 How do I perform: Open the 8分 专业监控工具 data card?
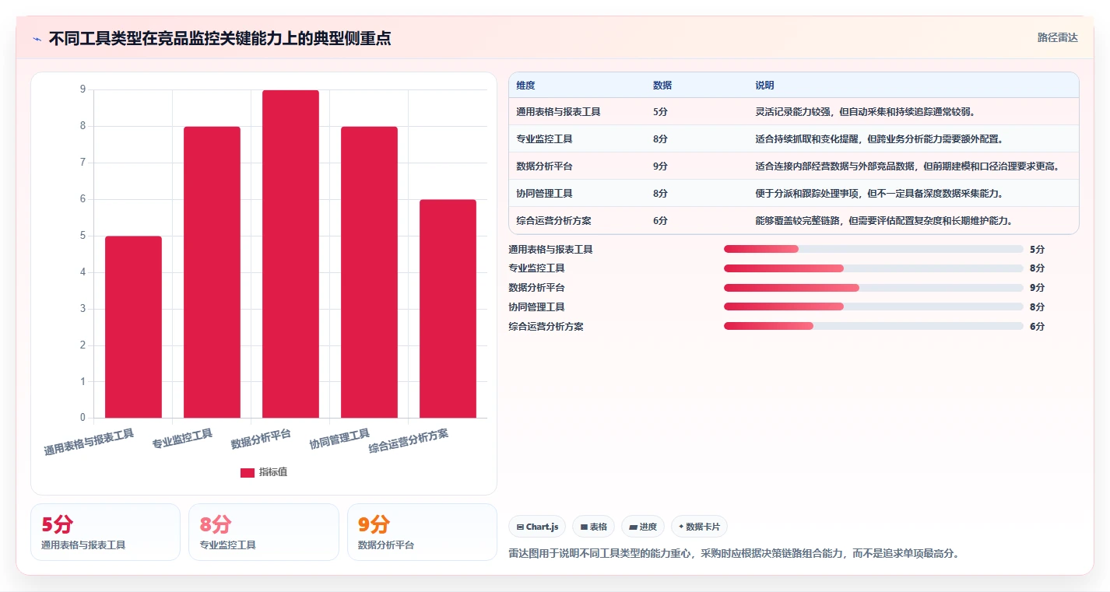tap(264, 532)
